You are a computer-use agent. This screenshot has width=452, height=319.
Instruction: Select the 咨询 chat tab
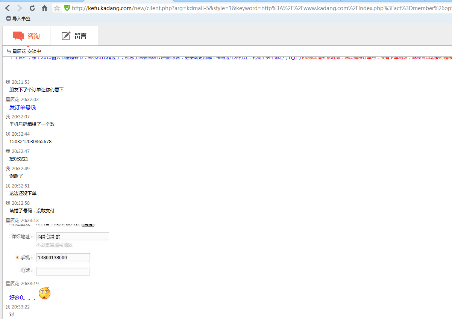coord(26,36)
